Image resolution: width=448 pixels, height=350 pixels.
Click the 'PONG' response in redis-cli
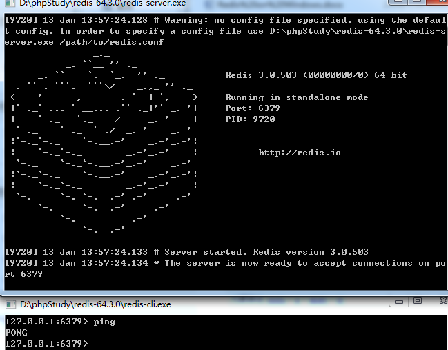coord(17,333)
